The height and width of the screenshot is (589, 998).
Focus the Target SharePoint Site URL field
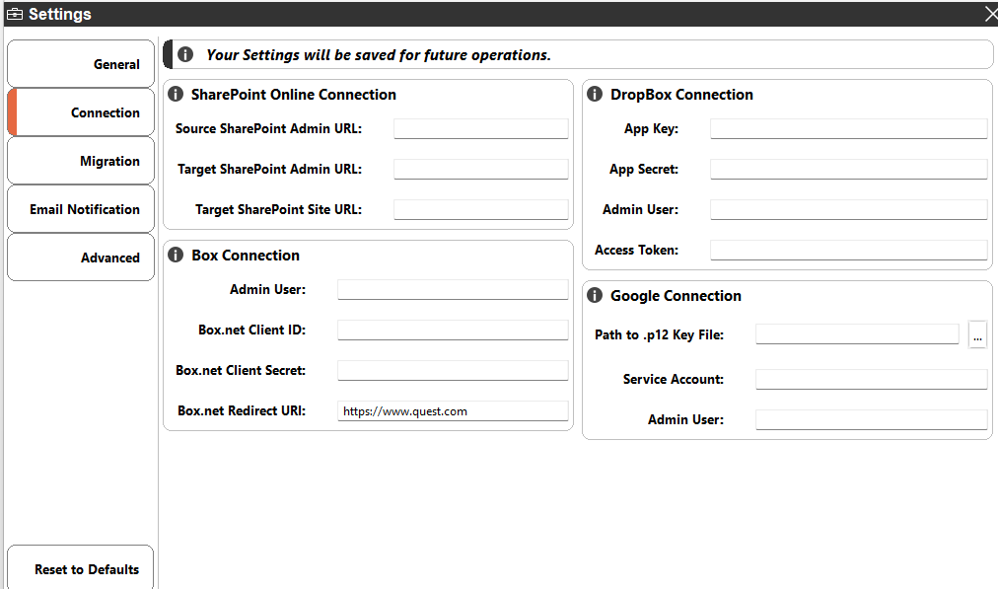(x=480, y=209)
